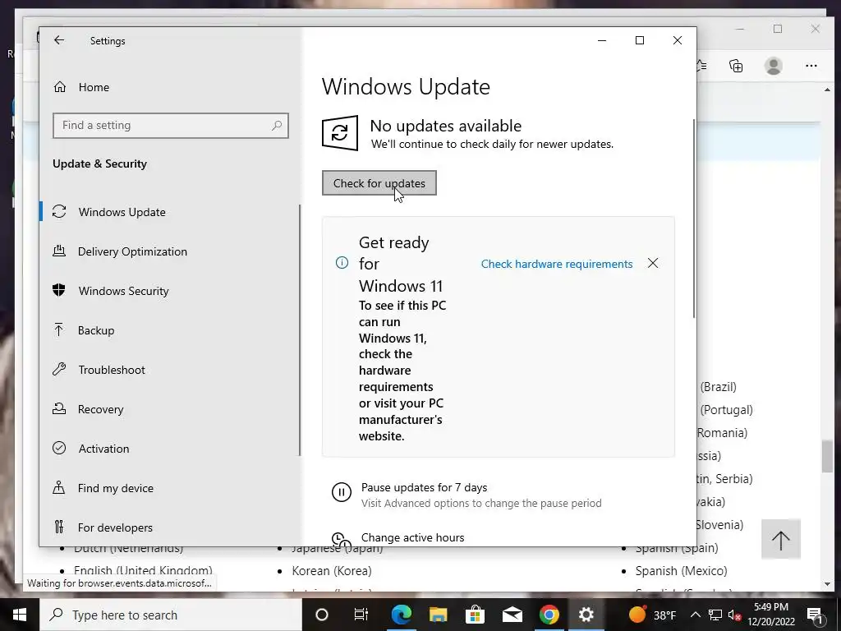Click the search magnifier in Find a setting
841x631 pixels.
277,126
